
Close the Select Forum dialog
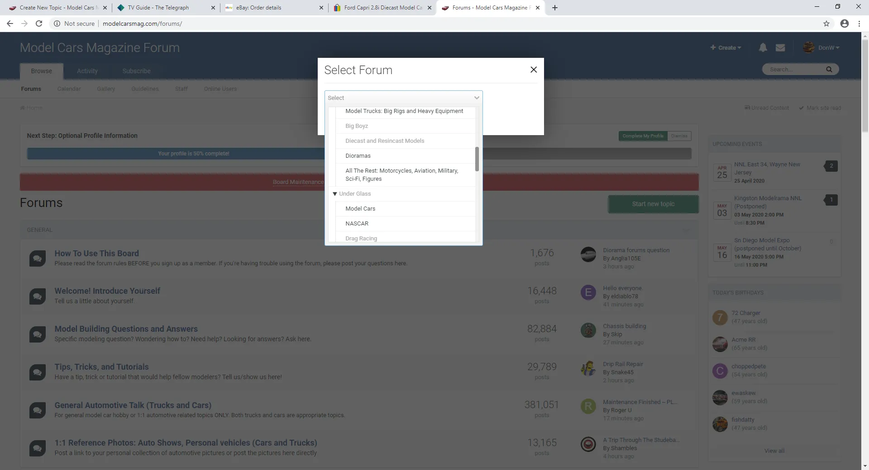coord(534,70)
